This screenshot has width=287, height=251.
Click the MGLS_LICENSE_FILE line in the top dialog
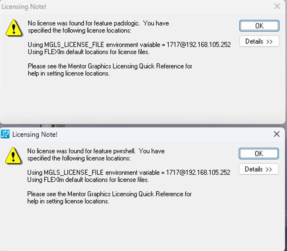click(x=129, y=45)
